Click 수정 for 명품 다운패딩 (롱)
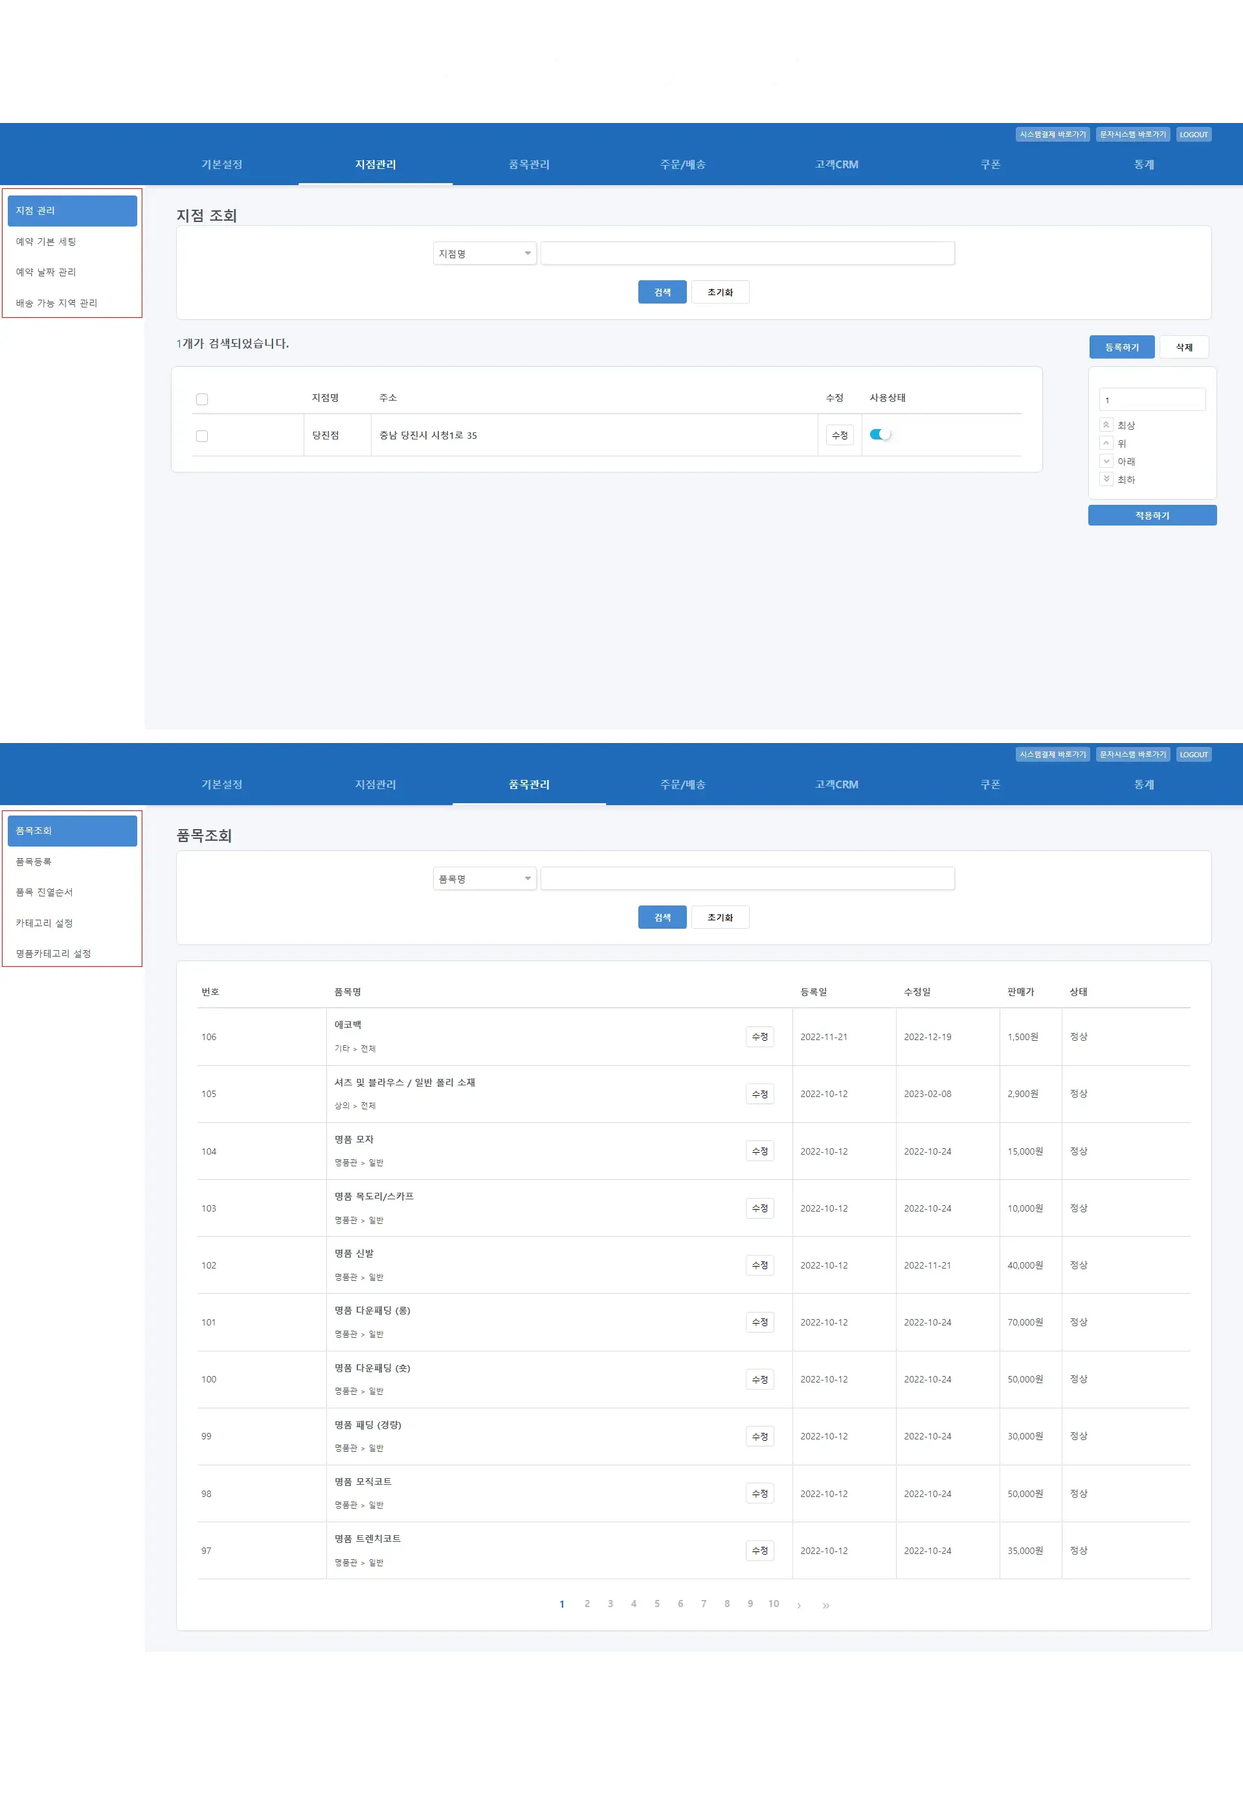The height and width of the screenshot is (1820, 1243). pos(760,1322)
